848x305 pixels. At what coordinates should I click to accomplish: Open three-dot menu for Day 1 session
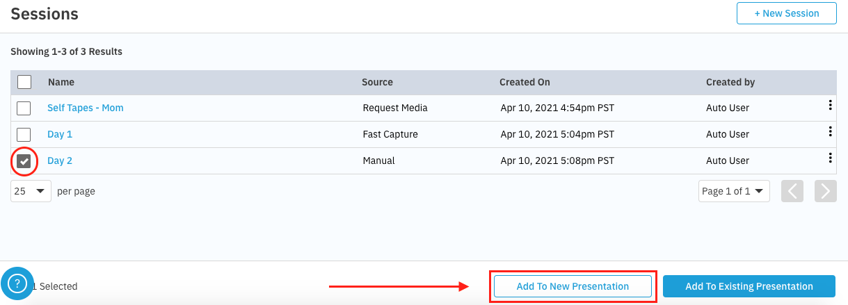pos(830,132)
